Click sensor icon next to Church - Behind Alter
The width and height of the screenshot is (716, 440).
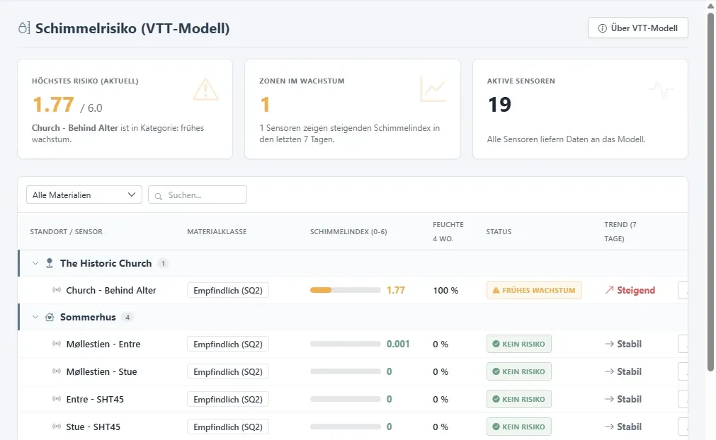click(x=57, y=290)
